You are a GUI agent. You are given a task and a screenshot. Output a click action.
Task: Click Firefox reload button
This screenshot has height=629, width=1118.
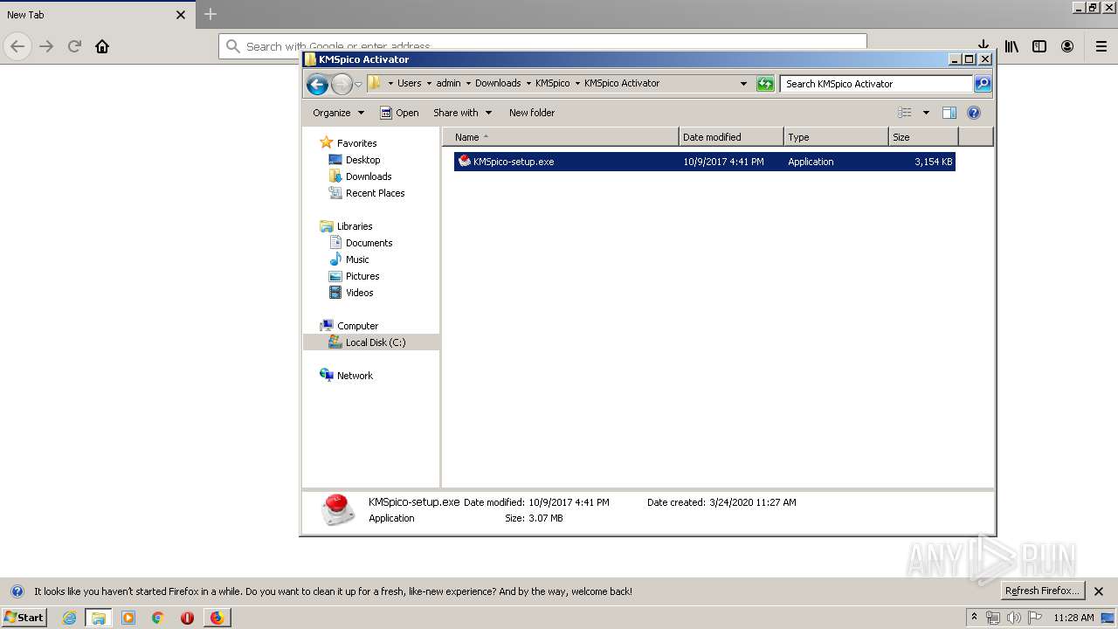click(x=74, y=46)
